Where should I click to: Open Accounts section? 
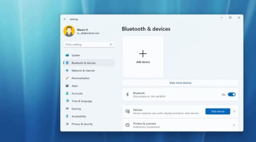click(x=89, y=93)
